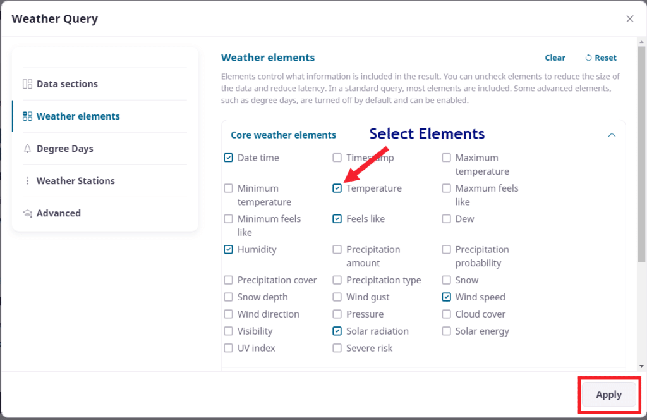Image resolution: width=647 pixels, height=420 pixels.
Task: Enable the Timestamp element
Action: (337, 157)
